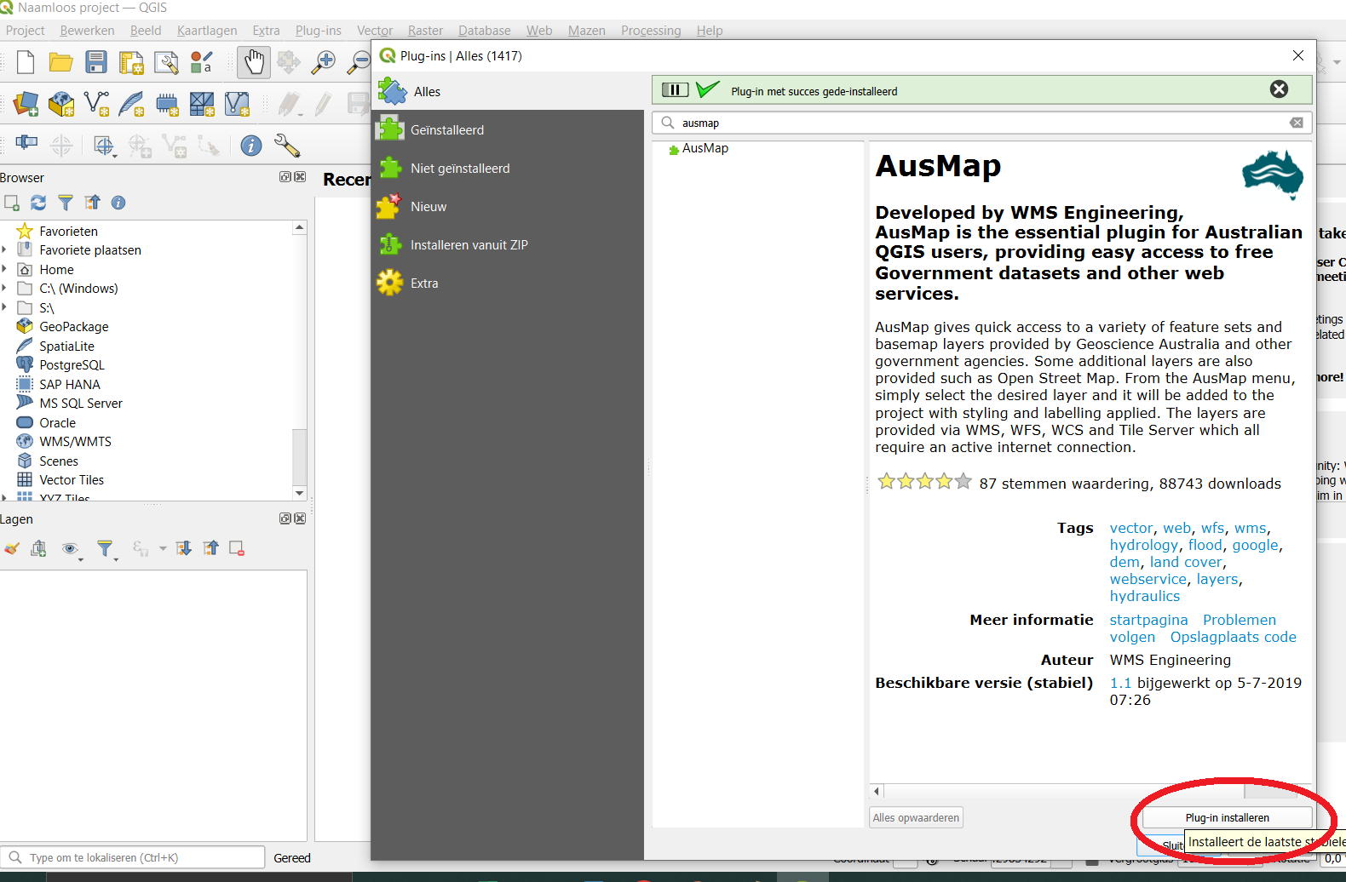Open the Data Source Manager icon
The height and width of the screenshot is (882, 1346).
[26, 104]
